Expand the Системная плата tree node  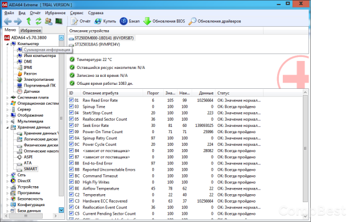click(7, 97)
